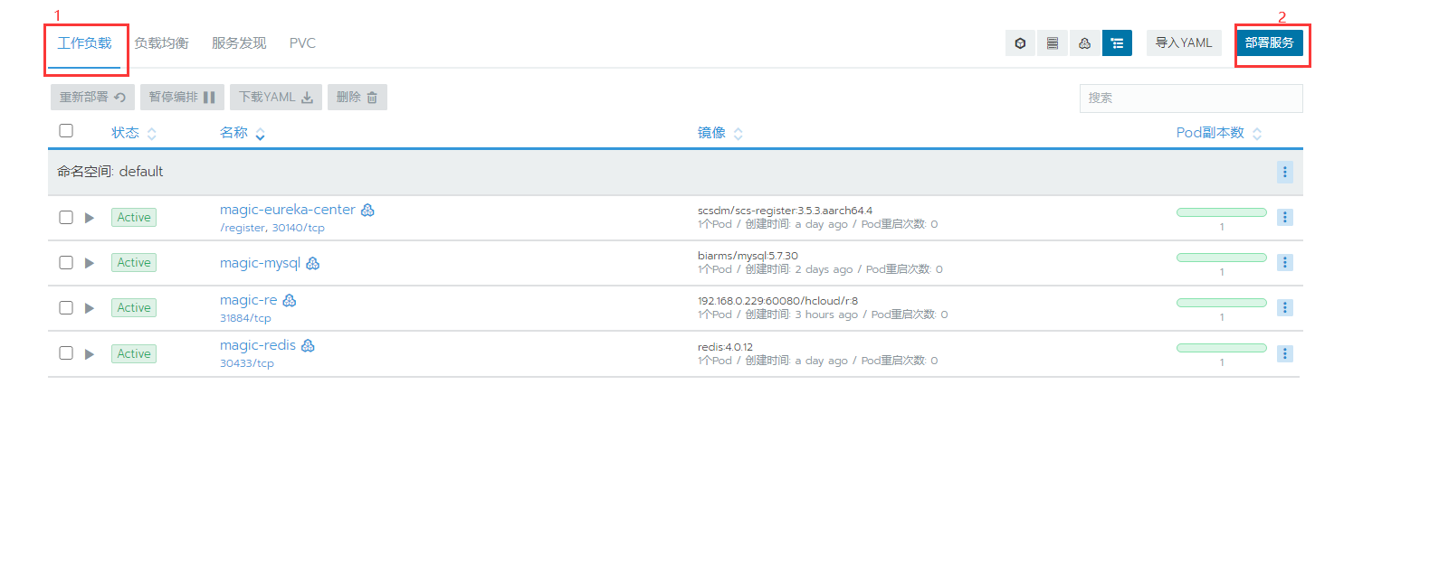1439x582 pixels.
Task: Click image text scsdm/scs-register:3.5.3.aarch64.4
Action: coord(785,211)
